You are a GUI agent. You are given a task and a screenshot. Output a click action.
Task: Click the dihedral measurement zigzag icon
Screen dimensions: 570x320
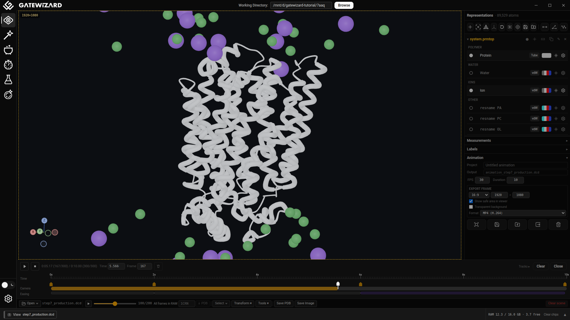564,27
